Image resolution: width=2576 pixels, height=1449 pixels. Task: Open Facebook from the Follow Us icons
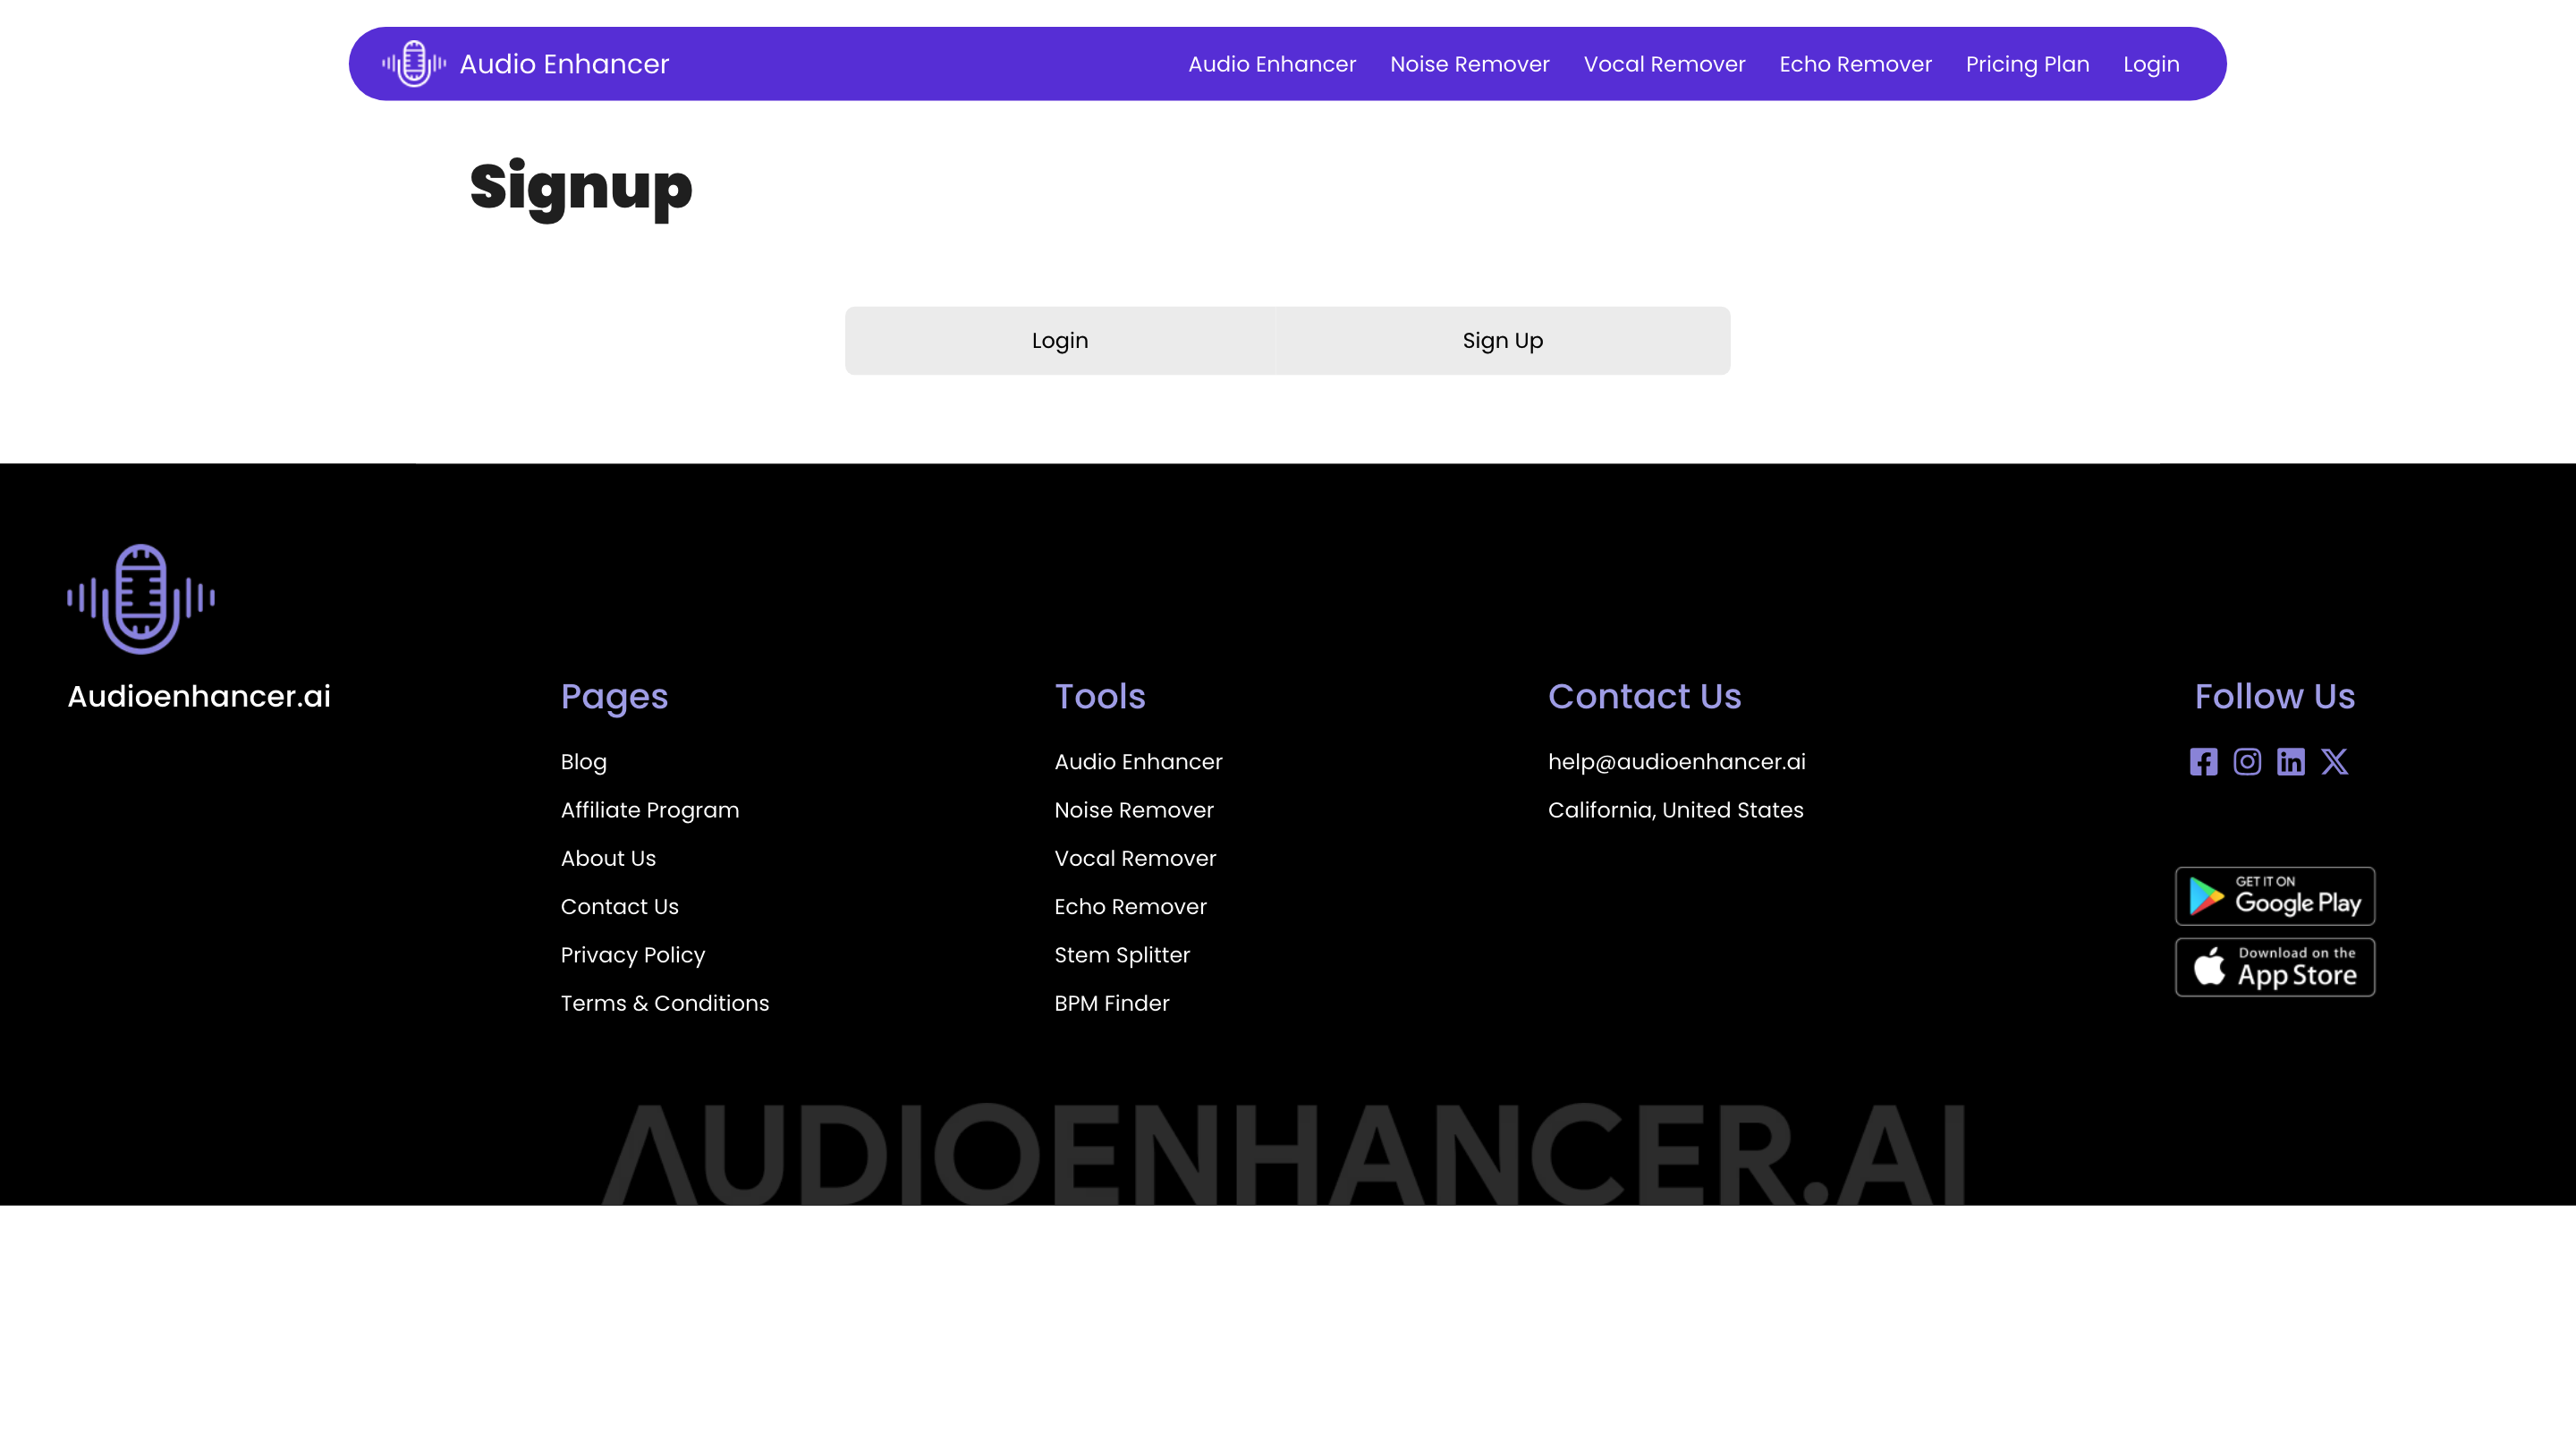pos(2203,761)
